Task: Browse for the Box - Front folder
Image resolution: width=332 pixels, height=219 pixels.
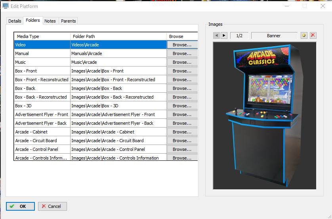Action: coord(182,71)
